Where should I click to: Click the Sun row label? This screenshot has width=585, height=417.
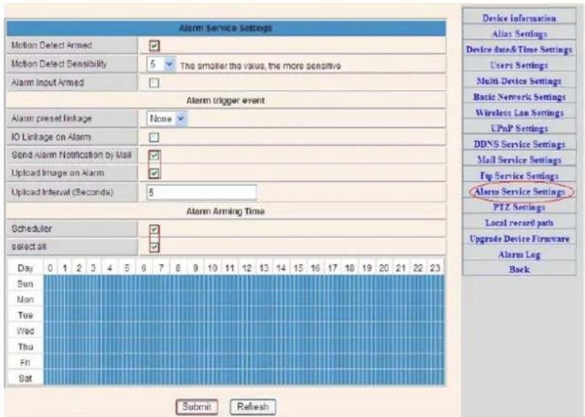point(25,284)
